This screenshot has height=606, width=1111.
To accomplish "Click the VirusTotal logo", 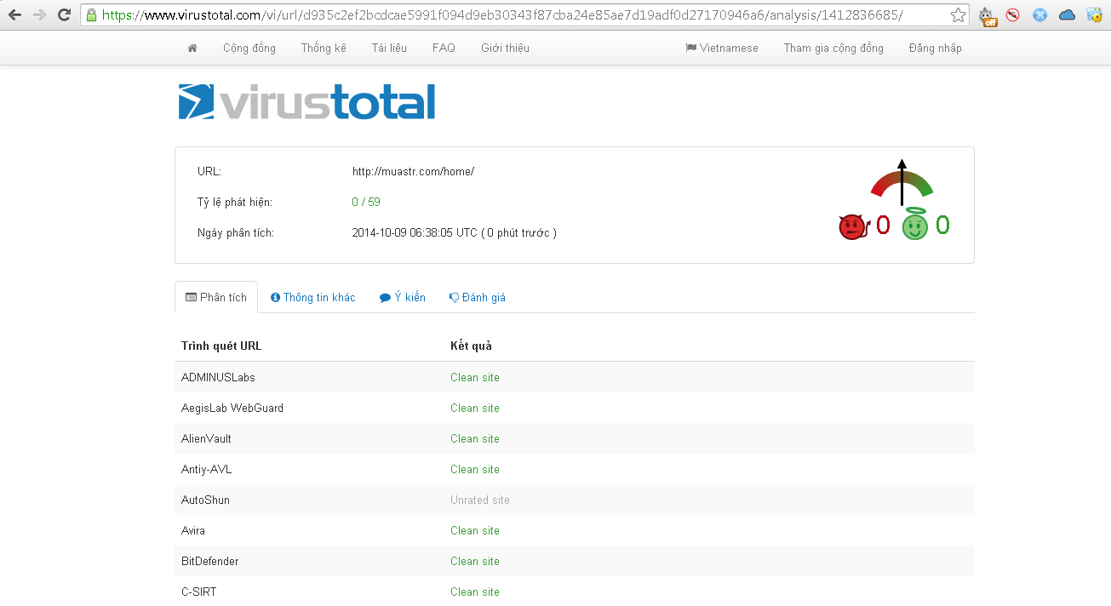I will coord(306,101).
